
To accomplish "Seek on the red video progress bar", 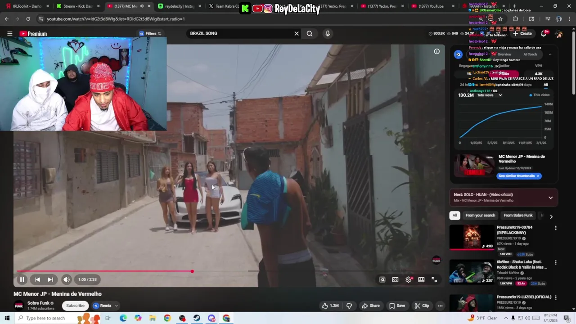I will [x=104, y=271].
